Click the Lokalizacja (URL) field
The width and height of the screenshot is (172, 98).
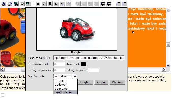[x=89, y=58]
